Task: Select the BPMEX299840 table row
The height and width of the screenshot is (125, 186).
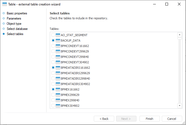Action: coord(70,100)
